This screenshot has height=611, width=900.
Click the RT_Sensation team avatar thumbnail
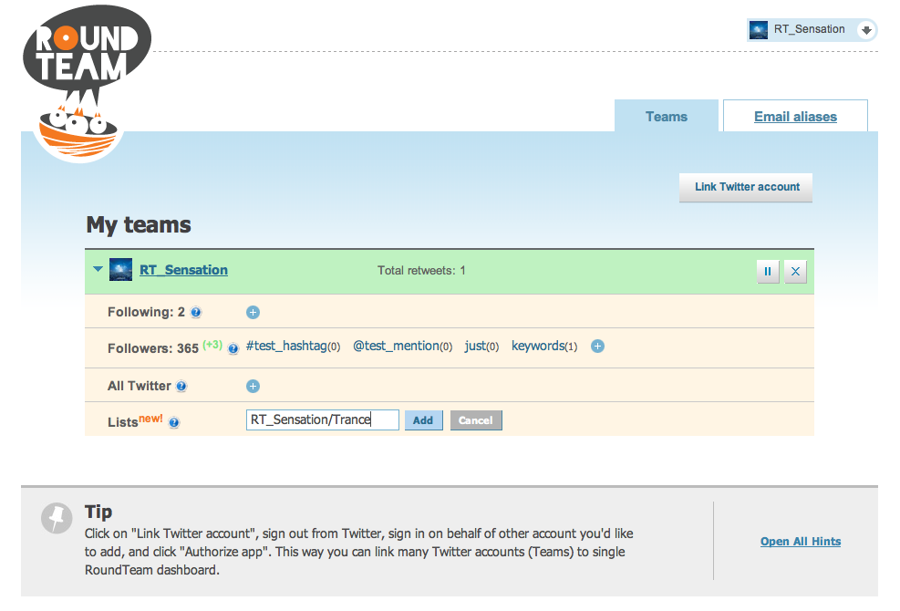point(120,270)
